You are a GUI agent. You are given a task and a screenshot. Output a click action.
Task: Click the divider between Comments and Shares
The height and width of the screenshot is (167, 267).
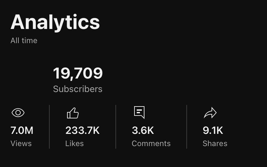(187, 127)
